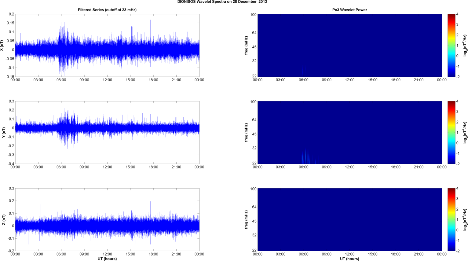Viewport: 468px width, 261px height.
Task: Click the '0' label on middle colorbar
Action: pyautogui.click(x=457, y=143)
